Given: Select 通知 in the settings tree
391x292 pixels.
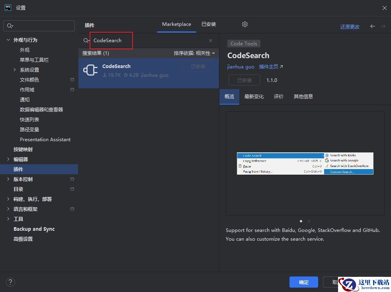Looking at the screenshot, I should pyautogui.click(x=25, y=100).
